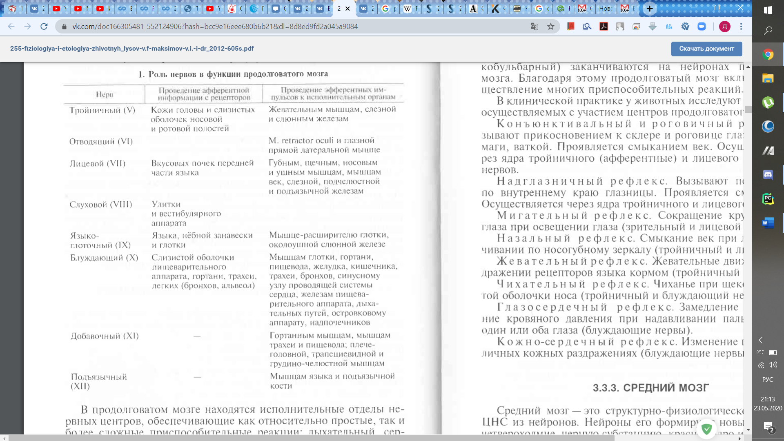Click the hls extension icon
This screenshot has width=784, height=441.
(669, 27)
